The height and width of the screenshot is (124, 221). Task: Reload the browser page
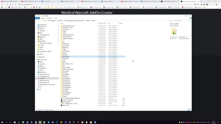(x=7, y=4)
